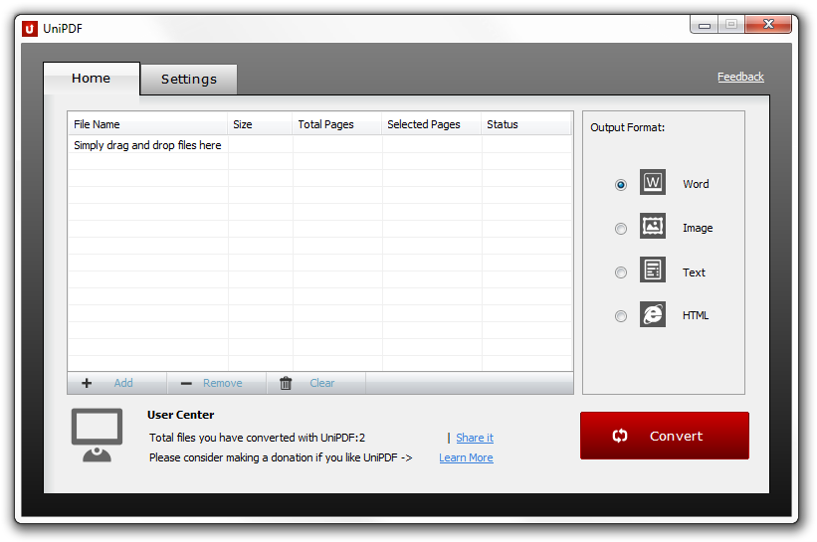Close the UniPDF window

pyautogui.click(x=768, y=25)
